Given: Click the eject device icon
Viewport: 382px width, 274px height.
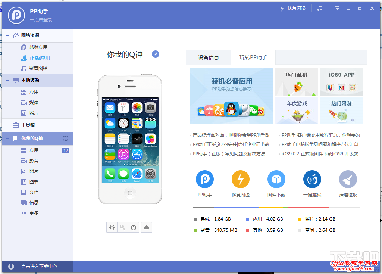Looking at the screenshot, I should point(146,227).
